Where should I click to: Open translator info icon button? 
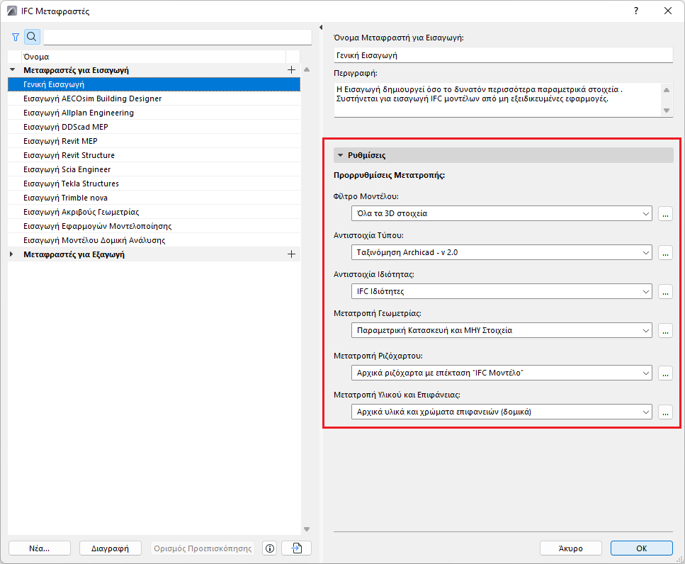270,548
